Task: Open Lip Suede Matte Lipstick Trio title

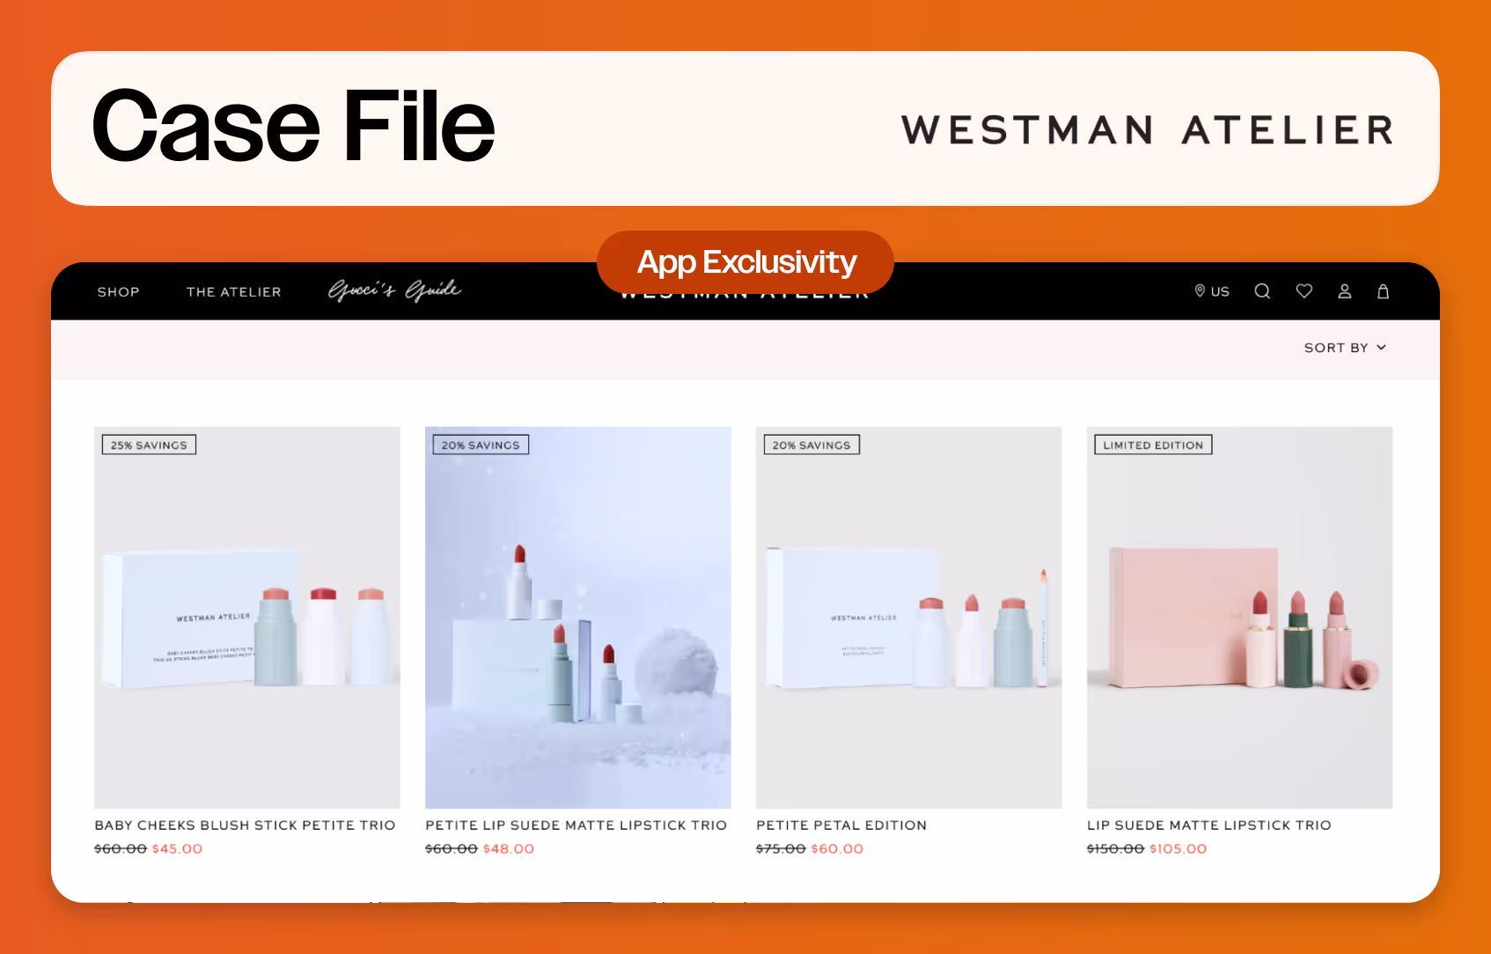Action: pos(1209,826)
